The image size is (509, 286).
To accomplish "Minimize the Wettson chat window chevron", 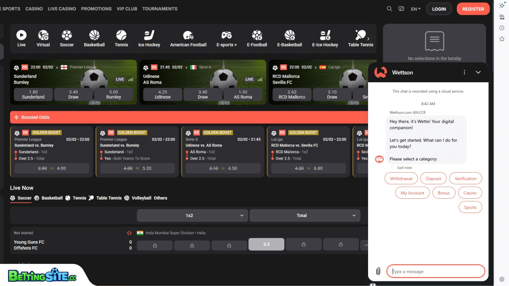I will 478,72.
